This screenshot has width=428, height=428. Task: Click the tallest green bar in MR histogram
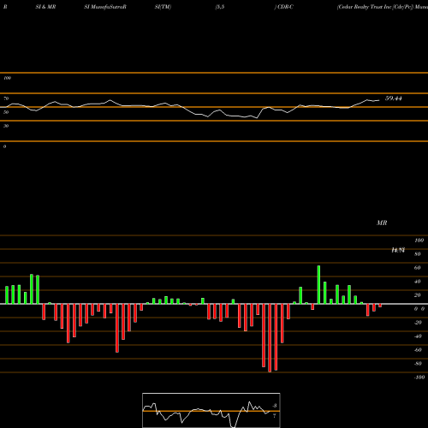[318, 285]
